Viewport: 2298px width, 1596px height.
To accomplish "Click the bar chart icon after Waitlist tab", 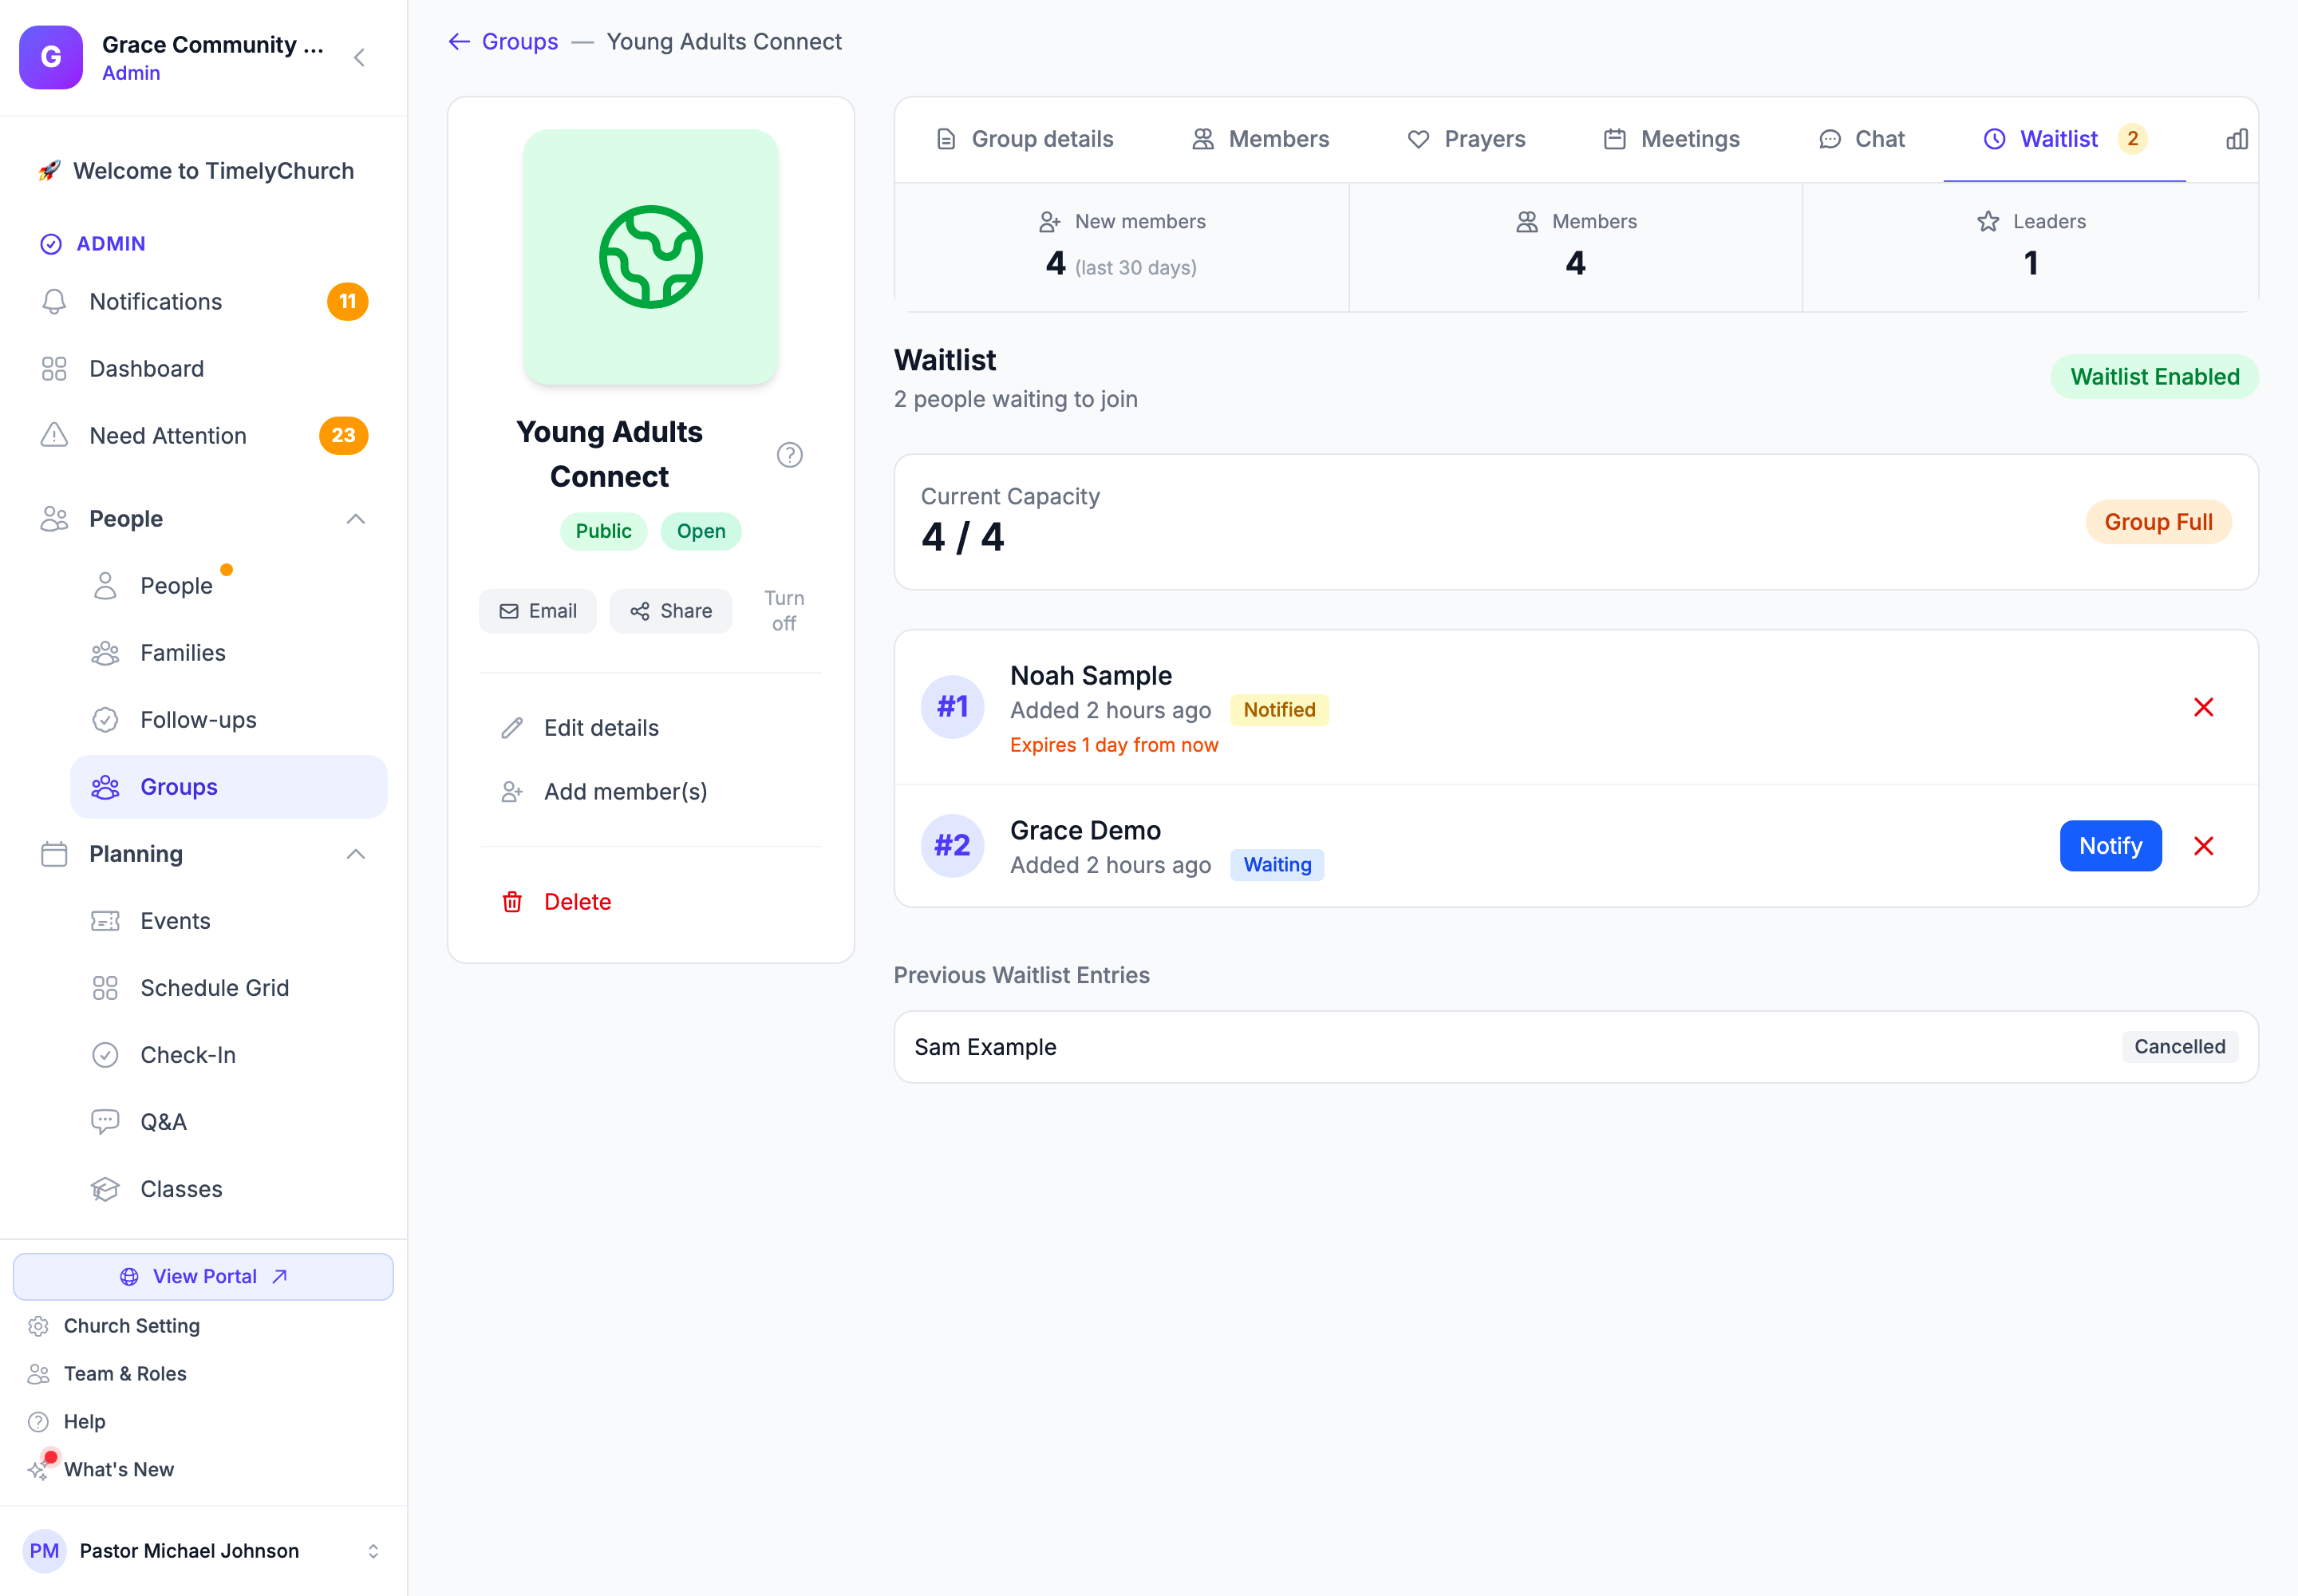I will click(x=2237, y=139).
